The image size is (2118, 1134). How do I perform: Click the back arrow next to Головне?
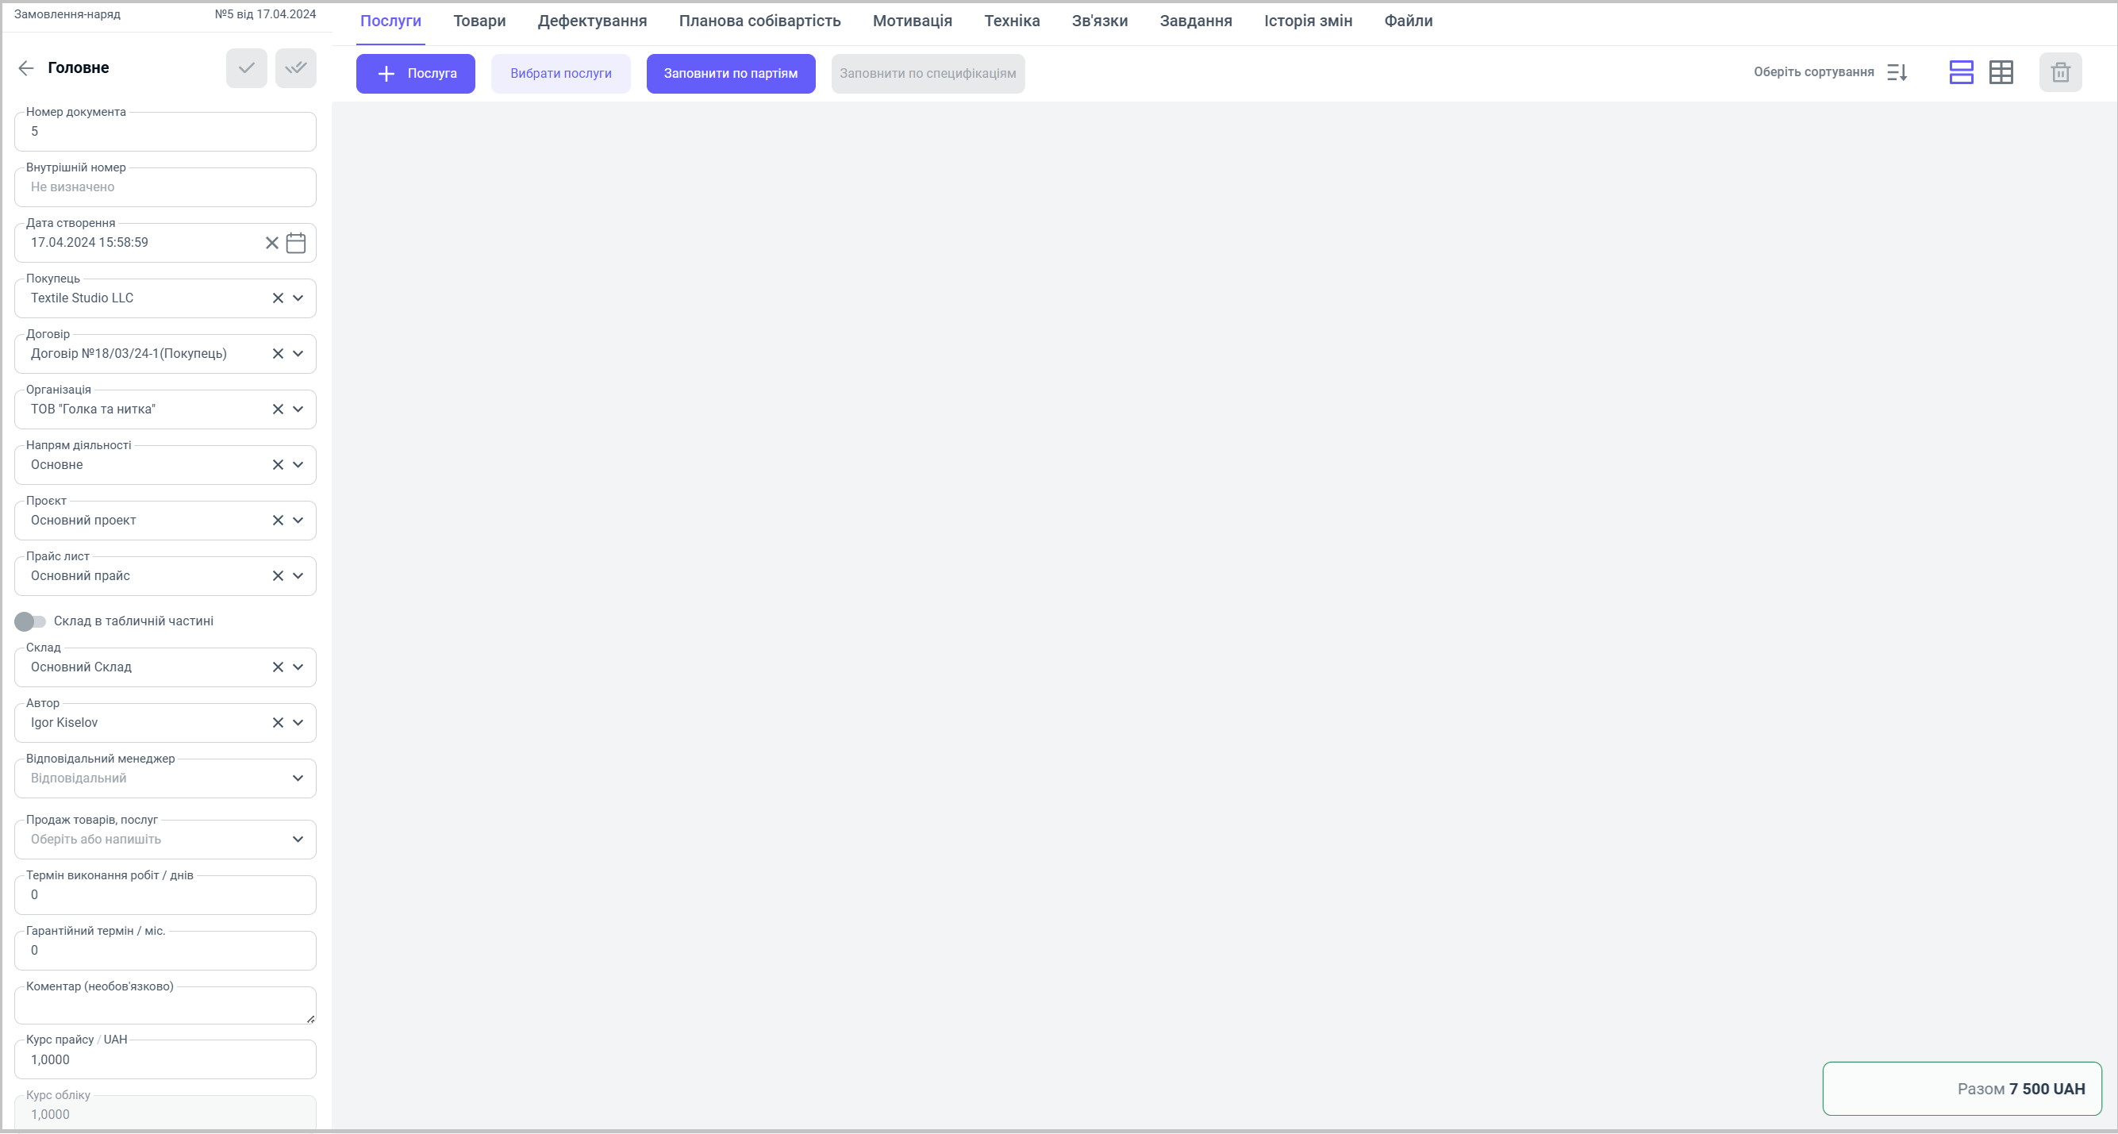(25, 68)
